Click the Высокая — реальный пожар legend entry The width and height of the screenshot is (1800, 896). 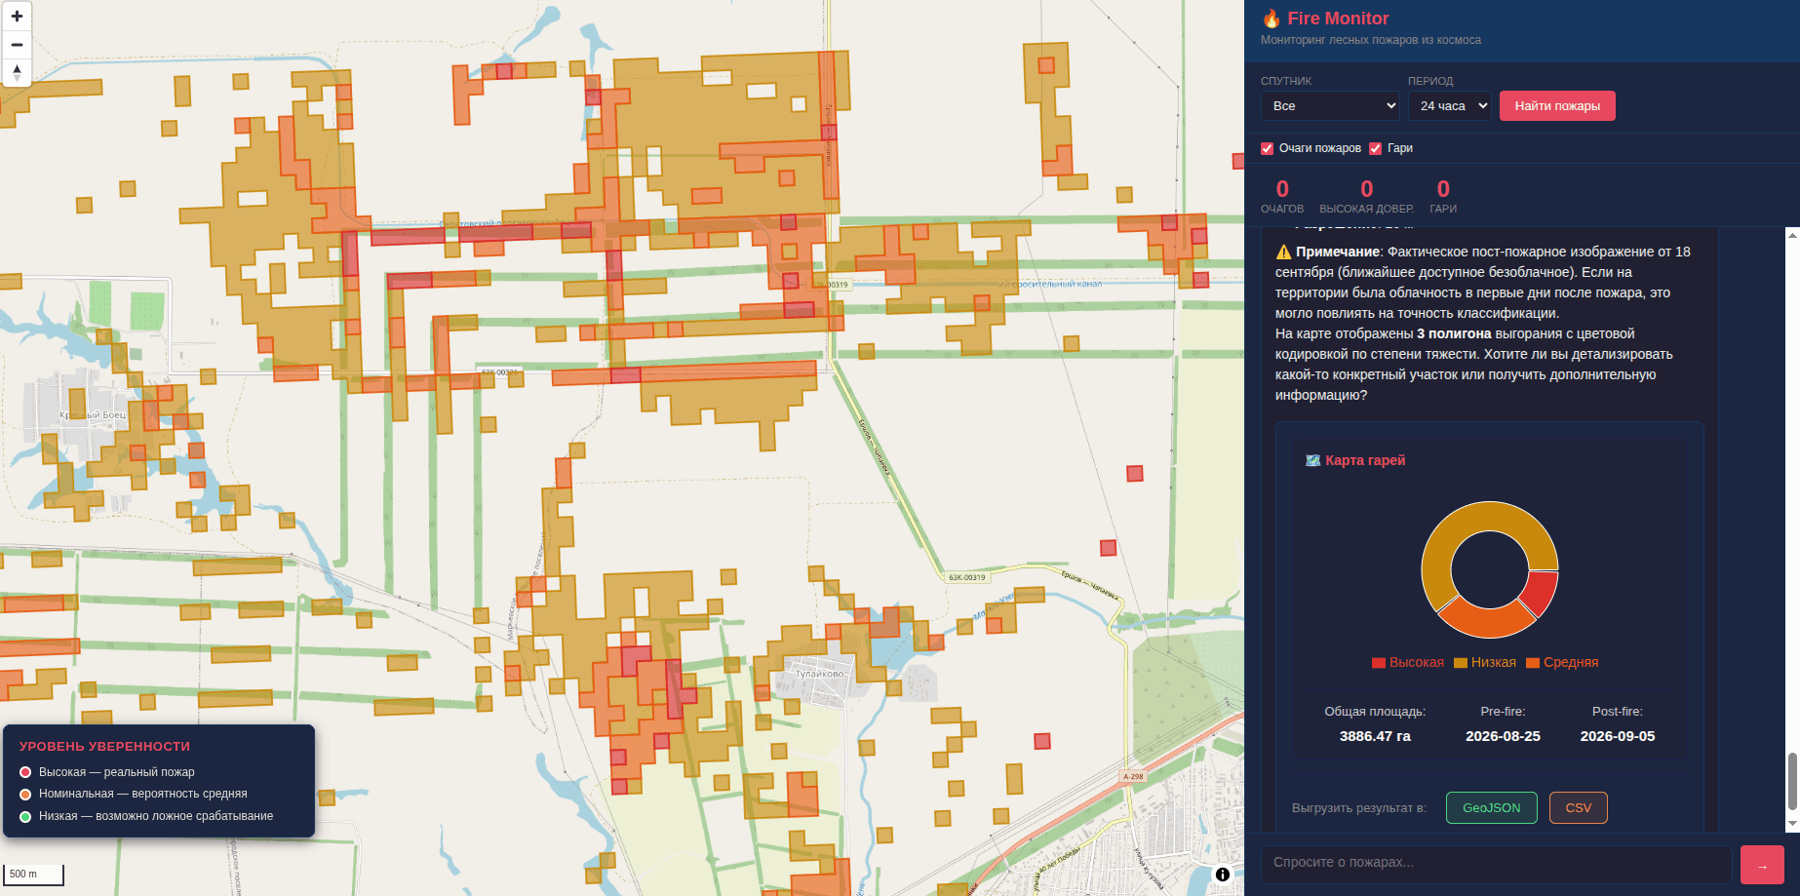click(107, 772)
